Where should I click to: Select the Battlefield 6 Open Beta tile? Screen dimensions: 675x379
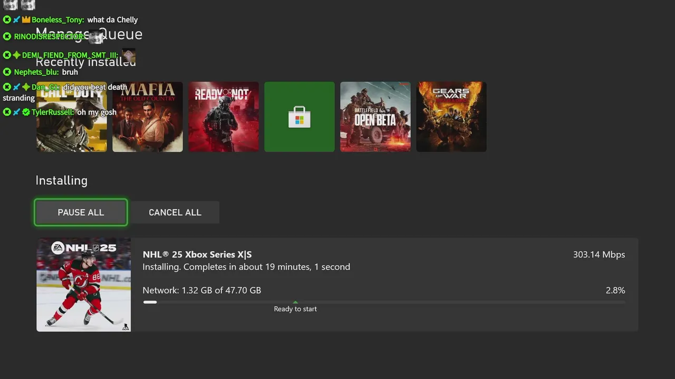point(375,117)
